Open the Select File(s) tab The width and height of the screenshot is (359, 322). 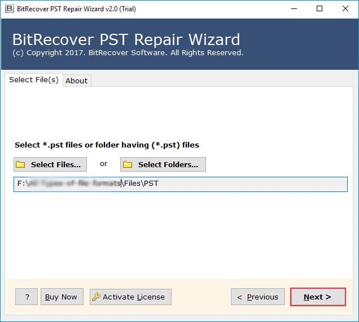34,80
